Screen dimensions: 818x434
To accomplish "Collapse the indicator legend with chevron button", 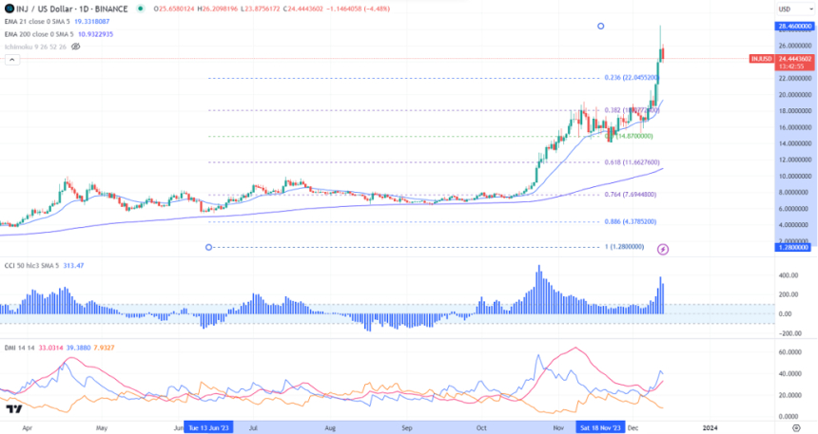I will [x=11, y=60].
